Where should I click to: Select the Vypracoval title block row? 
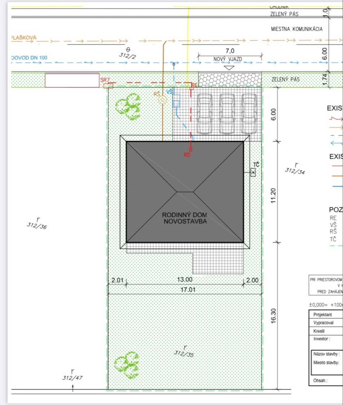click(326, 322)
